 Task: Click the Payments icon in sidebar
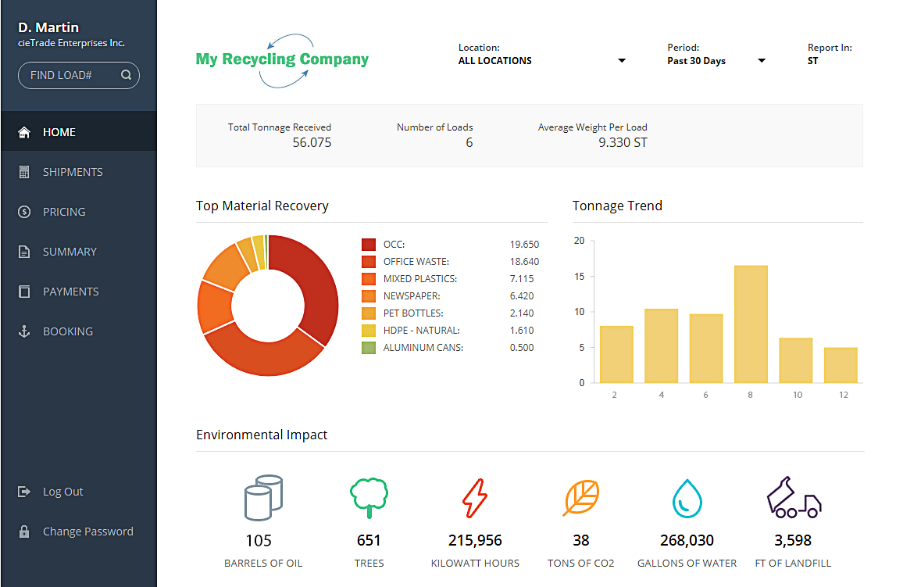[x=24, y=292]
